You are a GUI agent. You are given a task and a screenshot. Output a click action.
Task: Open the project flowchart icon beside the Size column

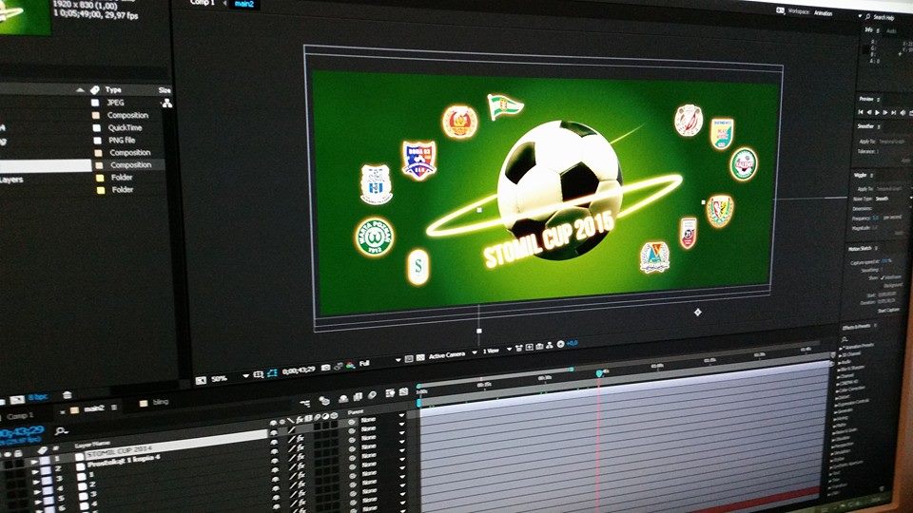pyautogui.click(x=167, y=104)
